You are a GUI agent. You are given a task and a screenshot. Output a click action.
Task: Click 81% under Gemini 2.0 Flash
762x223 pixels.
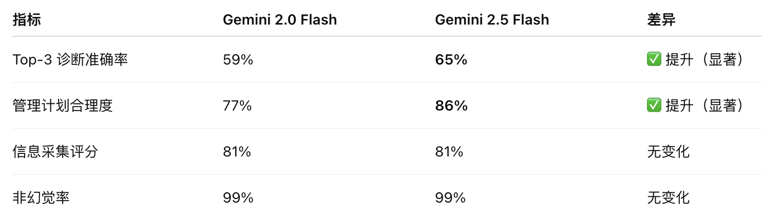[237, 152]
